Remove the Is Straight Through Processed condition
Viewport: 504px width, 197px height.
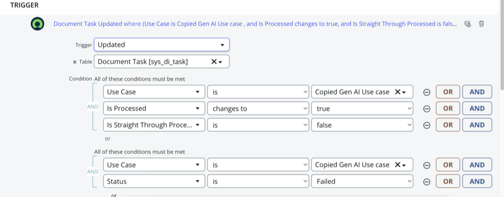(x=426, y=125)
